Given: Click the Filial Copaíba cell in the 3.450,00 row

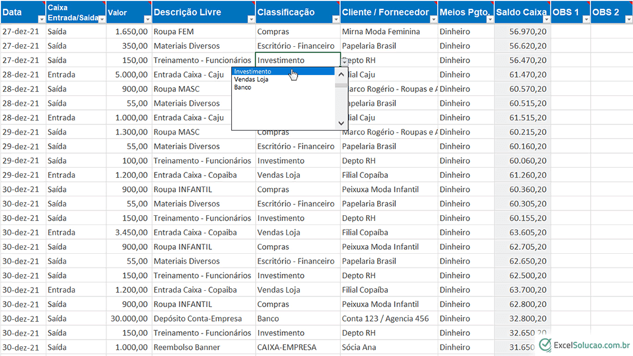Looking at the screenshot, I should pos(389,232).
